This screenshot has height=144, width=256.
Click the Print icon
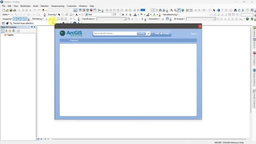[x=14, y=10]
